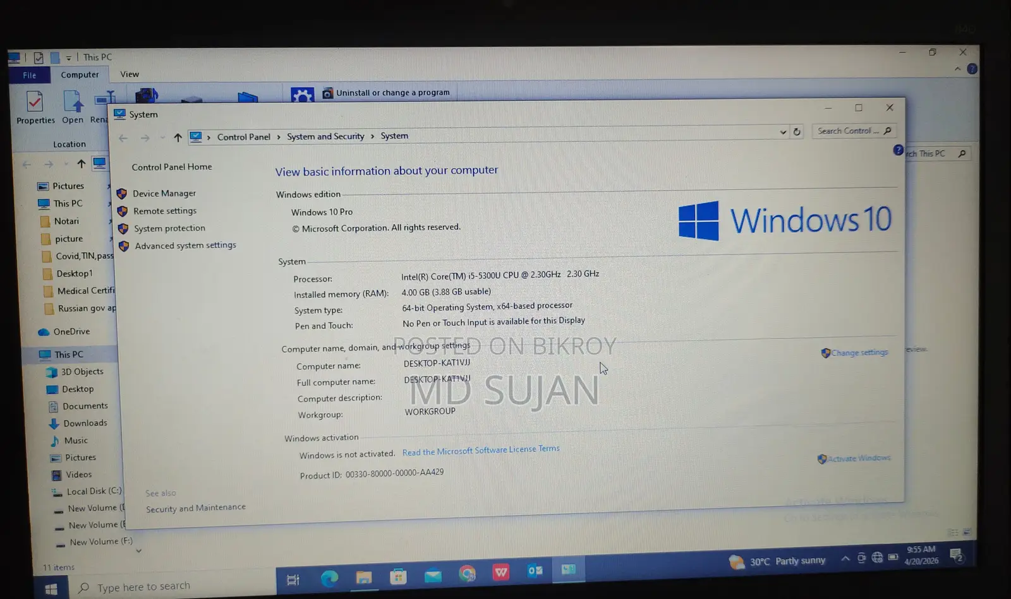Open Outlook from taskbar
Viewport: 1011px width, 599px height.
[535, 571]
